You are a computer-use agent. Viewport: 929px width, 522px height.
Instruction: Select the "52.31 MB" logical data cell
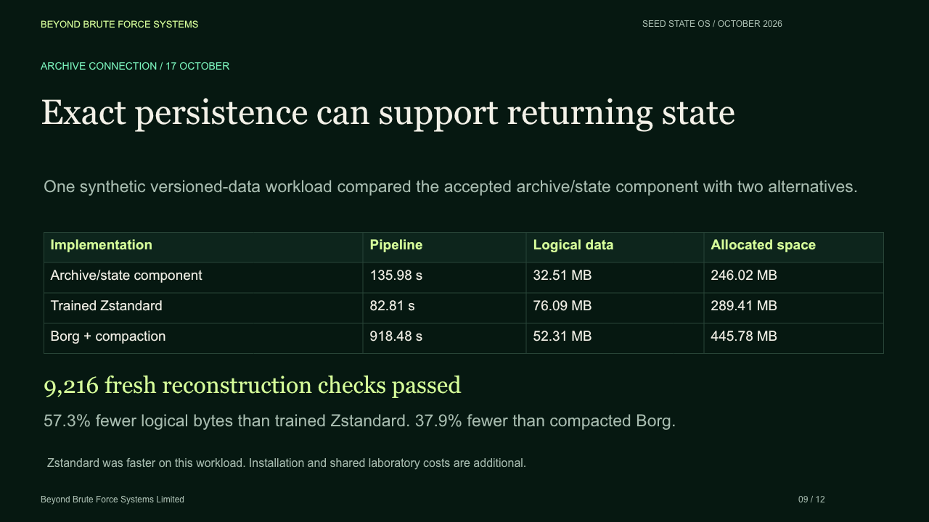pyautogui.click(x=615, y=339)
